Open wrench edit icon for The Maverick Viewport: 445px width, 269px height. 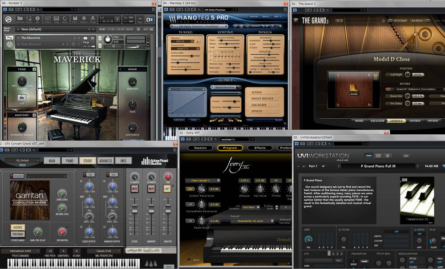9,38
